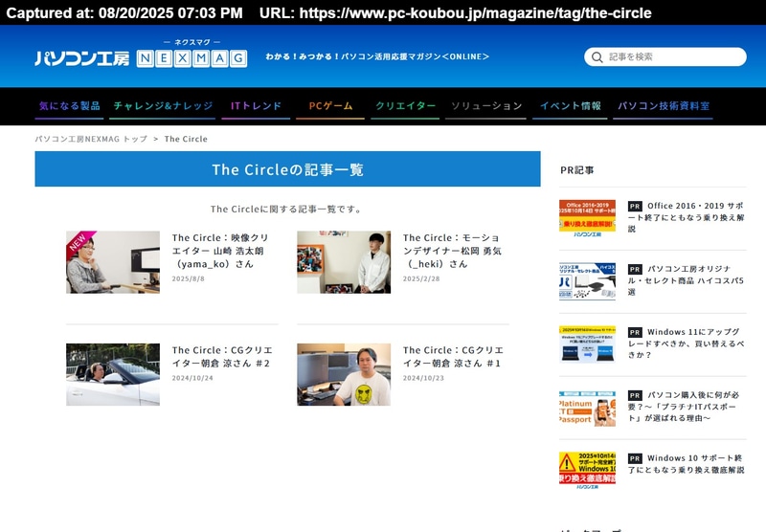This screenshot has width=766, height=532.
Task: Open article titled 映像クリエイター 山崎 浩太朗
Action: point(220,251)
